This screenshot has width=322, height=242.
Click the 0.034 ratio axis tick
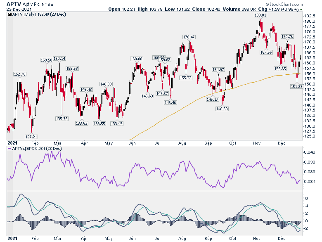(310, 181)
